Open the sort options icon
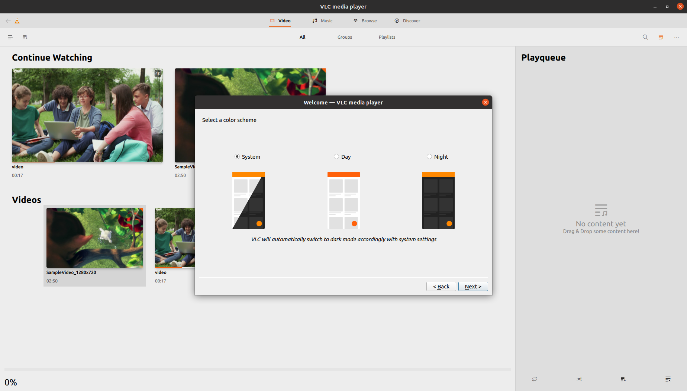This screenshot has width=687, height=391. [25, 37]
